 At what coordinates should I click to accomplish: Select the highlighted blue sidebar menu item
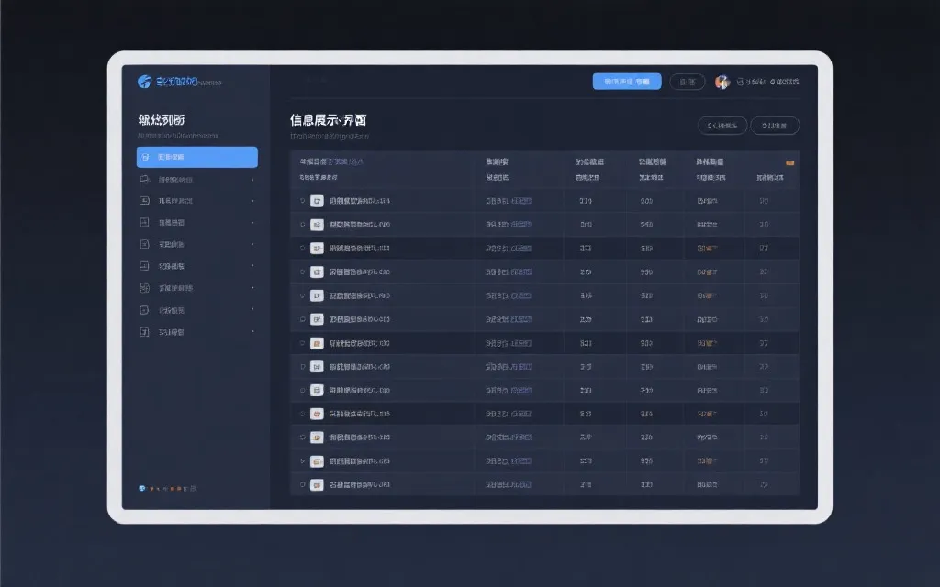pyautogui.click(x=196, y=157)
